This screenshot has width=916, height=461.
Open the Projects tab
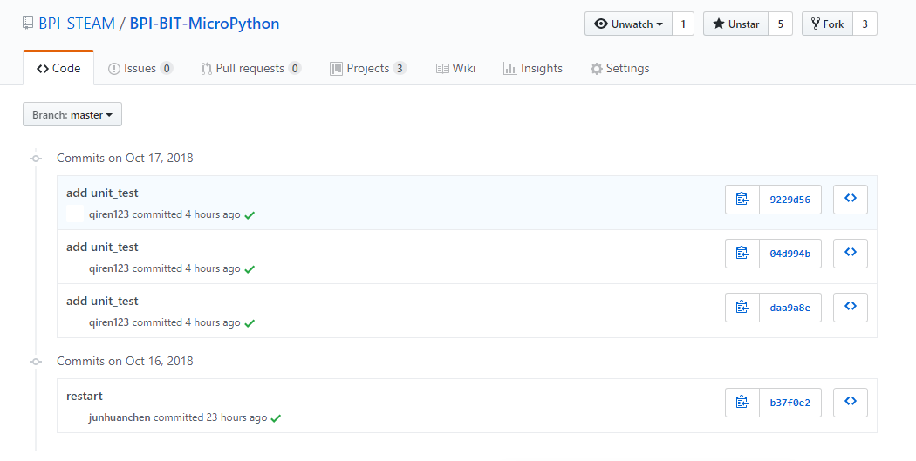(x=368, y=68)
